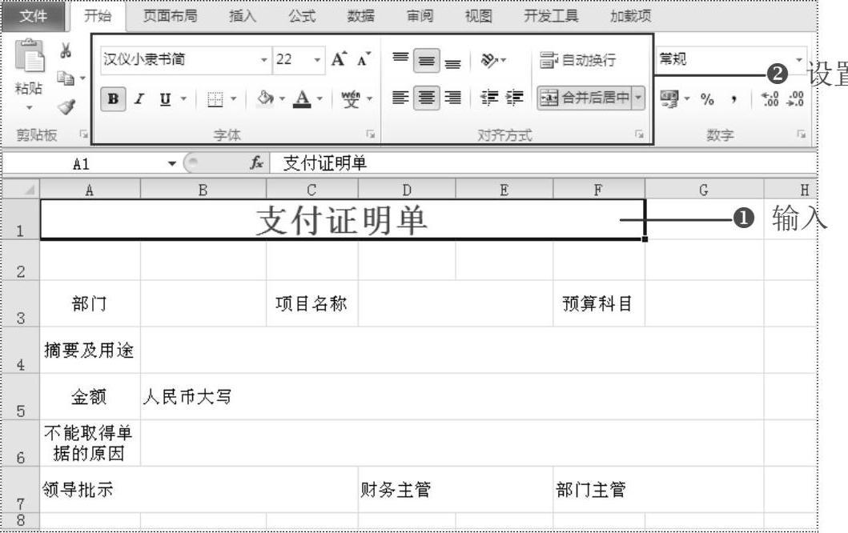Select the Format Painter brush icon
Viewport: 848px width, 533px height.
66,107
